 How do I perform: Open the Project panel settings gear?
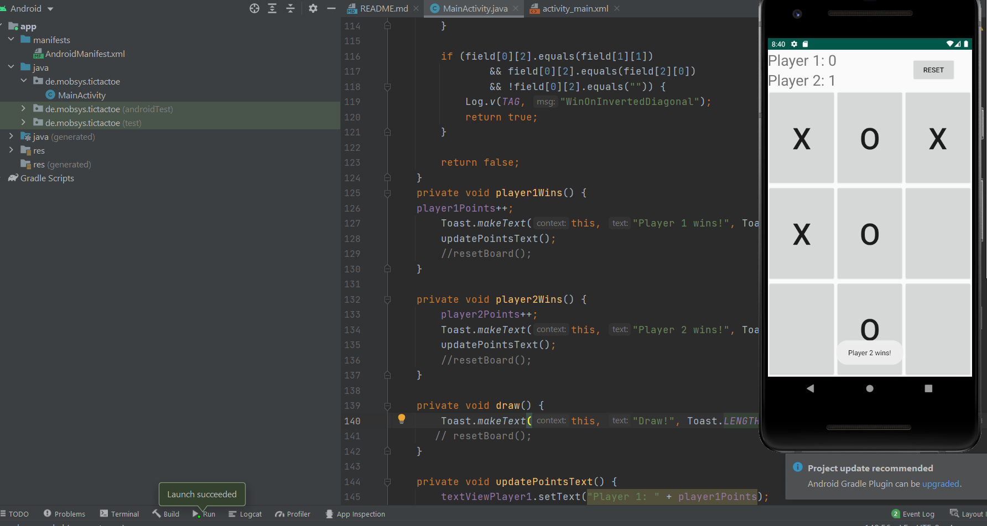point(313,8)
